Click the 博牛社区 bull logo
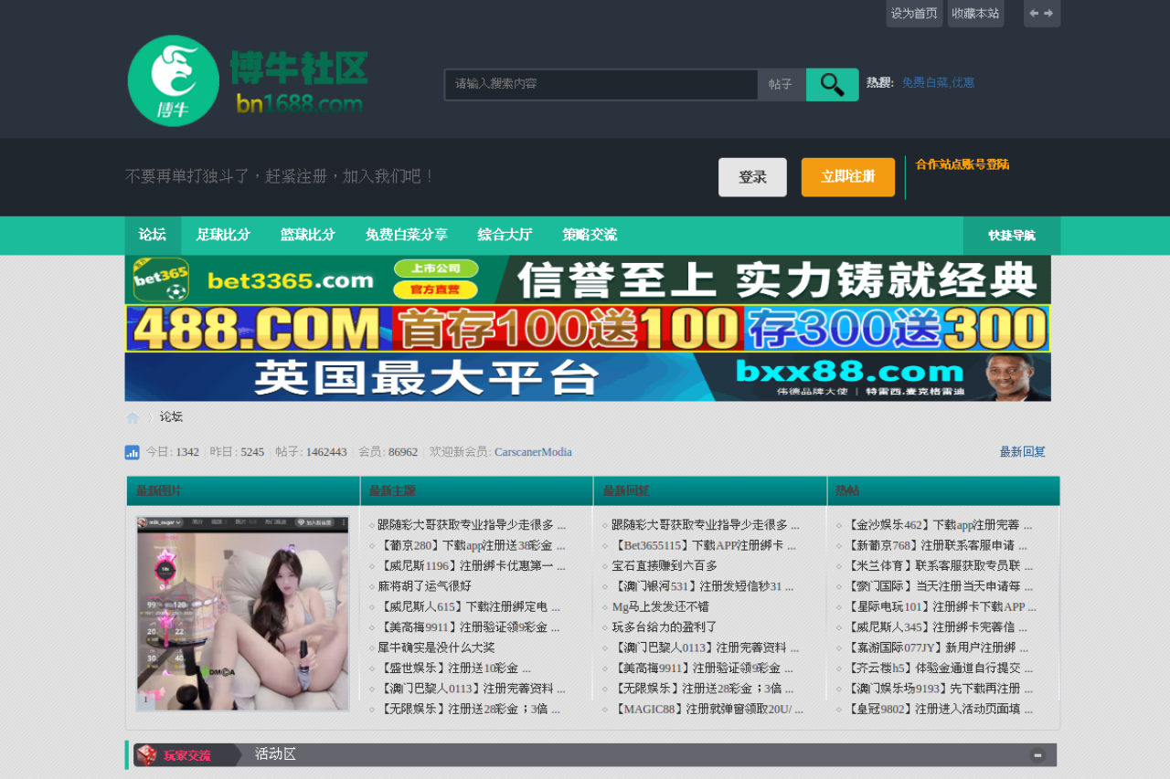Viewport: 1170px width, 779px height. coord(248,80)
